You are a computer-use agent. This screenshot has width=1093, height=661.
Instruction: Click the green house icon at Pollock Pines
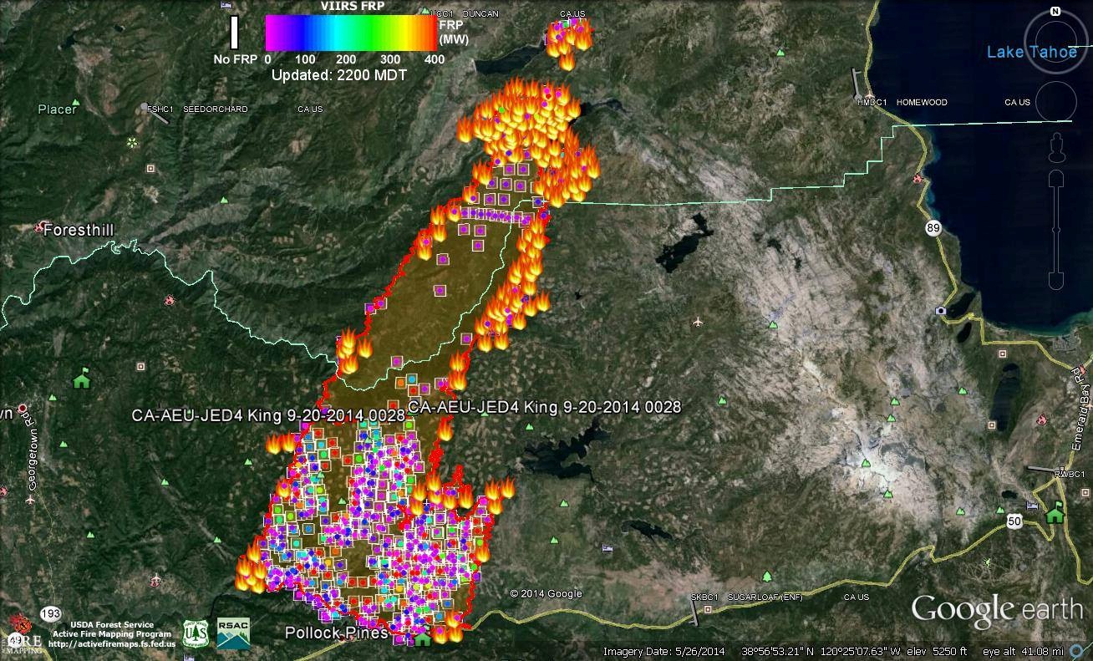click(x=423, y=638)
